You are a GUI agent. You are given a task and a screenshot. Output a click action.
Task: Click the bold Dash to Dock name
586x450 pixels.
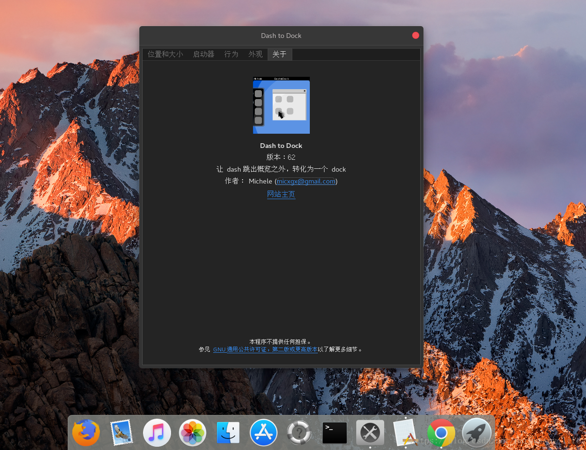point(281,146)
